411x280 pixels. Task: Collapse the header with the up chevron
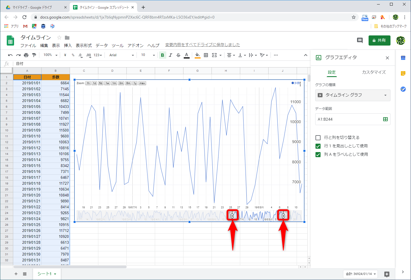coord(306,55)
